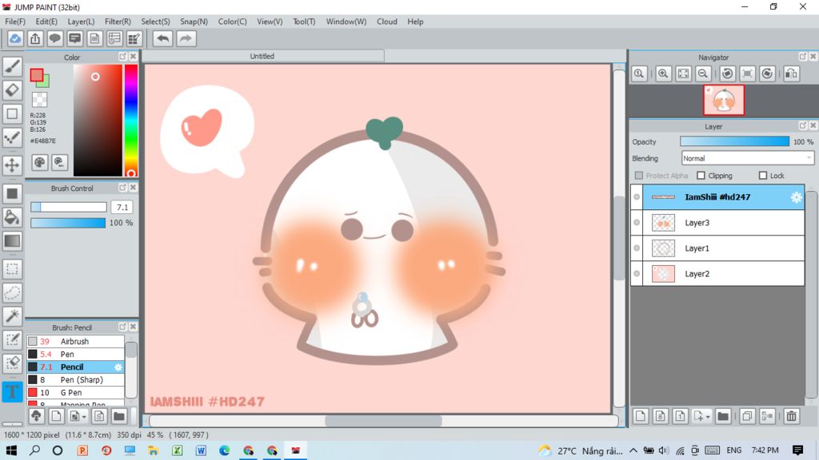Hide Layer3
Screen dimensions: 819x460
[637, 223]
